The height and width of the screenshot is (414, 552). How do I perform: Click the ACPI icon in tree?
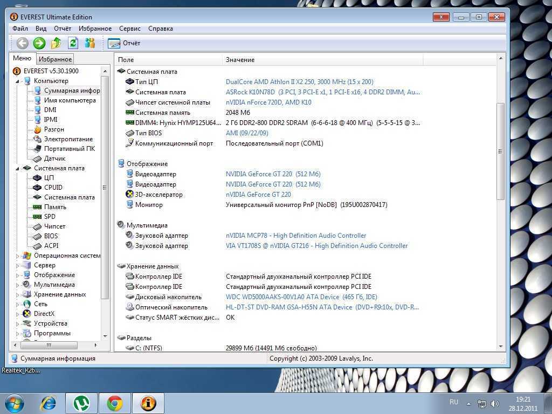pos(37,246)
